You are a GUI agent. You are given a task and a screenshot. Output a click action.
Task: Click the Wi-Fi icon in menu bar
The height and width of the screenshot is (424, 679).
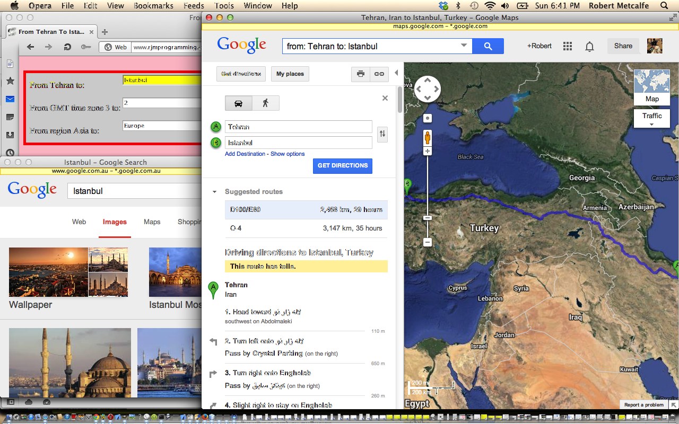tap(490, 6)
